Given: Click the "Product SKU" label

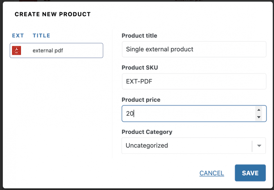Looking at the screenshot, I should (140, 68).
